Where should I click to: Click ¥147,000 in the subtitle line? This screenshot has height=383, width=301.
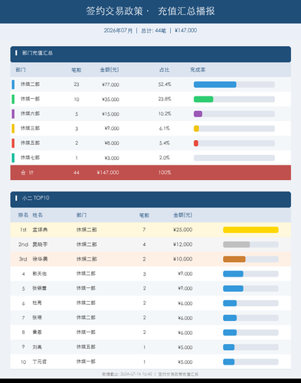tap(185, 31)
